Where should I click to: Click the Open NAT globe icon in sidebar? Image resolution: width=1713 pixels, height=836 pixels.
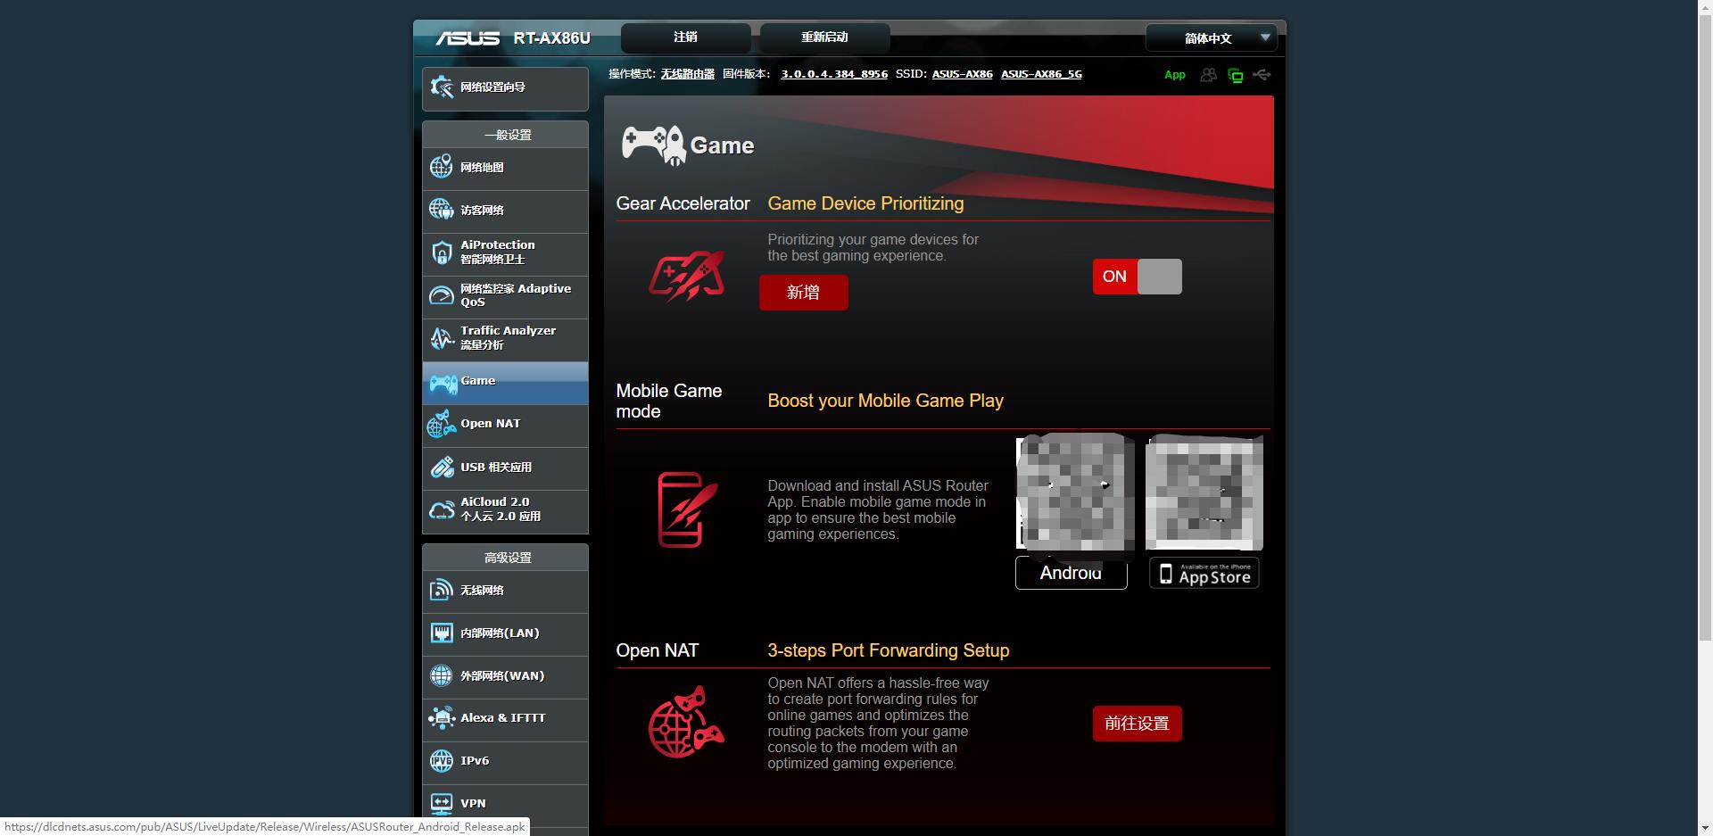pos(442,424)
